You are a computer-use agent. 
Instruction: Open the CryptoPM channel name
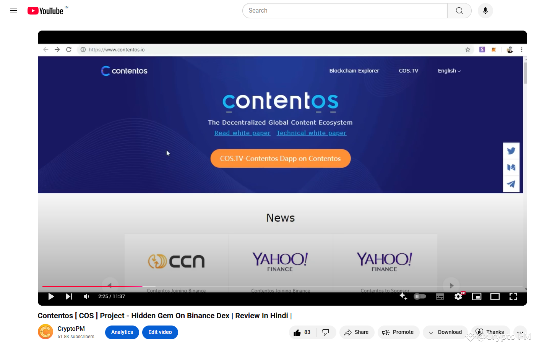(x=71, y=329)
